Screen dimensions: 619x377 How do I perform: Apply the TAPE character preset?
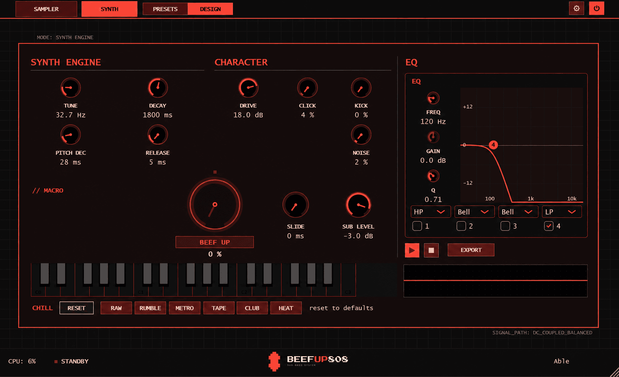(219, 308)
